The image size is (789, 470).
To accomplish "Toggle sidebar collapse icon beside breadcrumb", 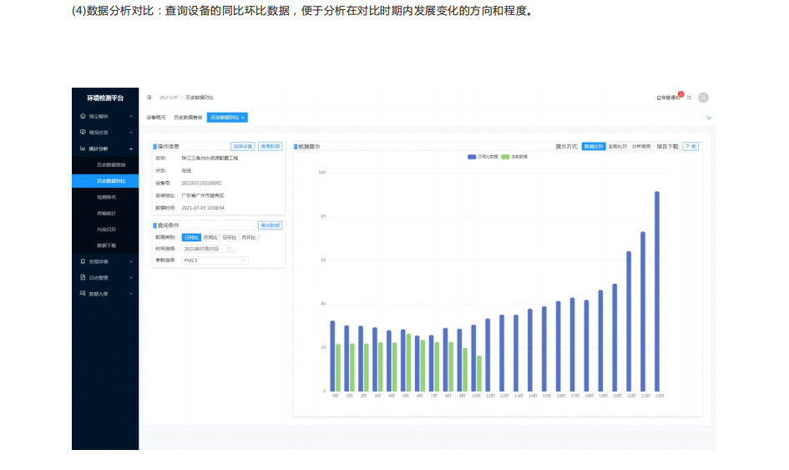I will [149, 98].
